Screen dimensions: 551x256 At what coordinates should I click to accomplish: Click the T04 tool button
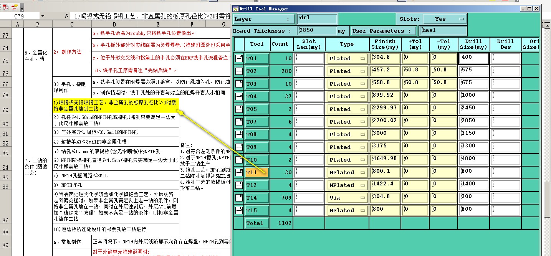[x=256, y=97]
